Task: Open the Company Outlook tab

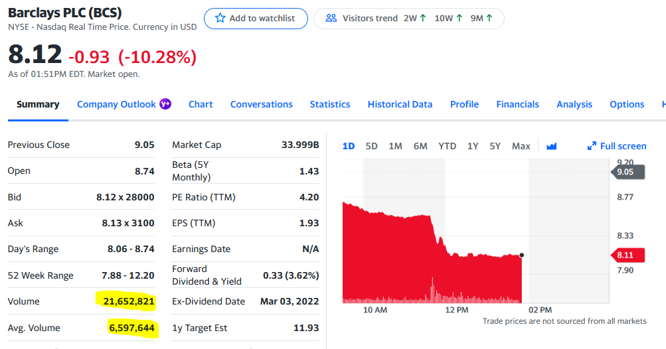Action: click(x=116, y=104)
